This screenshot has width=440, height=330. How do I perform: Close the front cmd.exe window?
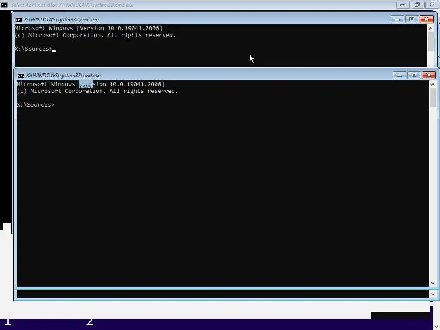(428, 75)
